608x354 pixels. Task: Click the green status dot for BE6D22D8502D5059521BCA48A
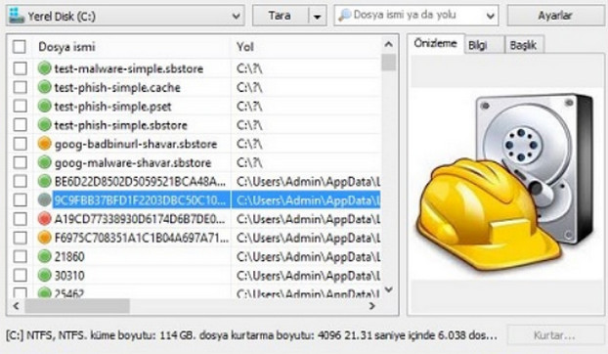(45, 181)
